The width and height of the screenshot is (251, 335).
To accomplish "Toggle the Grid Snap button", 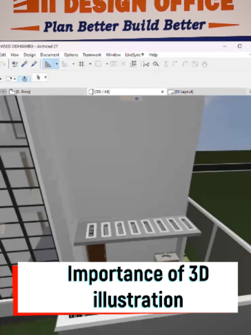I will coord(81,64).
